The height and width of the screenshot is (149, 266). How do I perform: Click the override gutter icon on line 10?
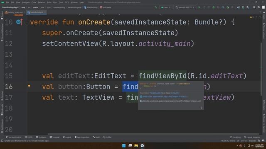click(20, 22)
